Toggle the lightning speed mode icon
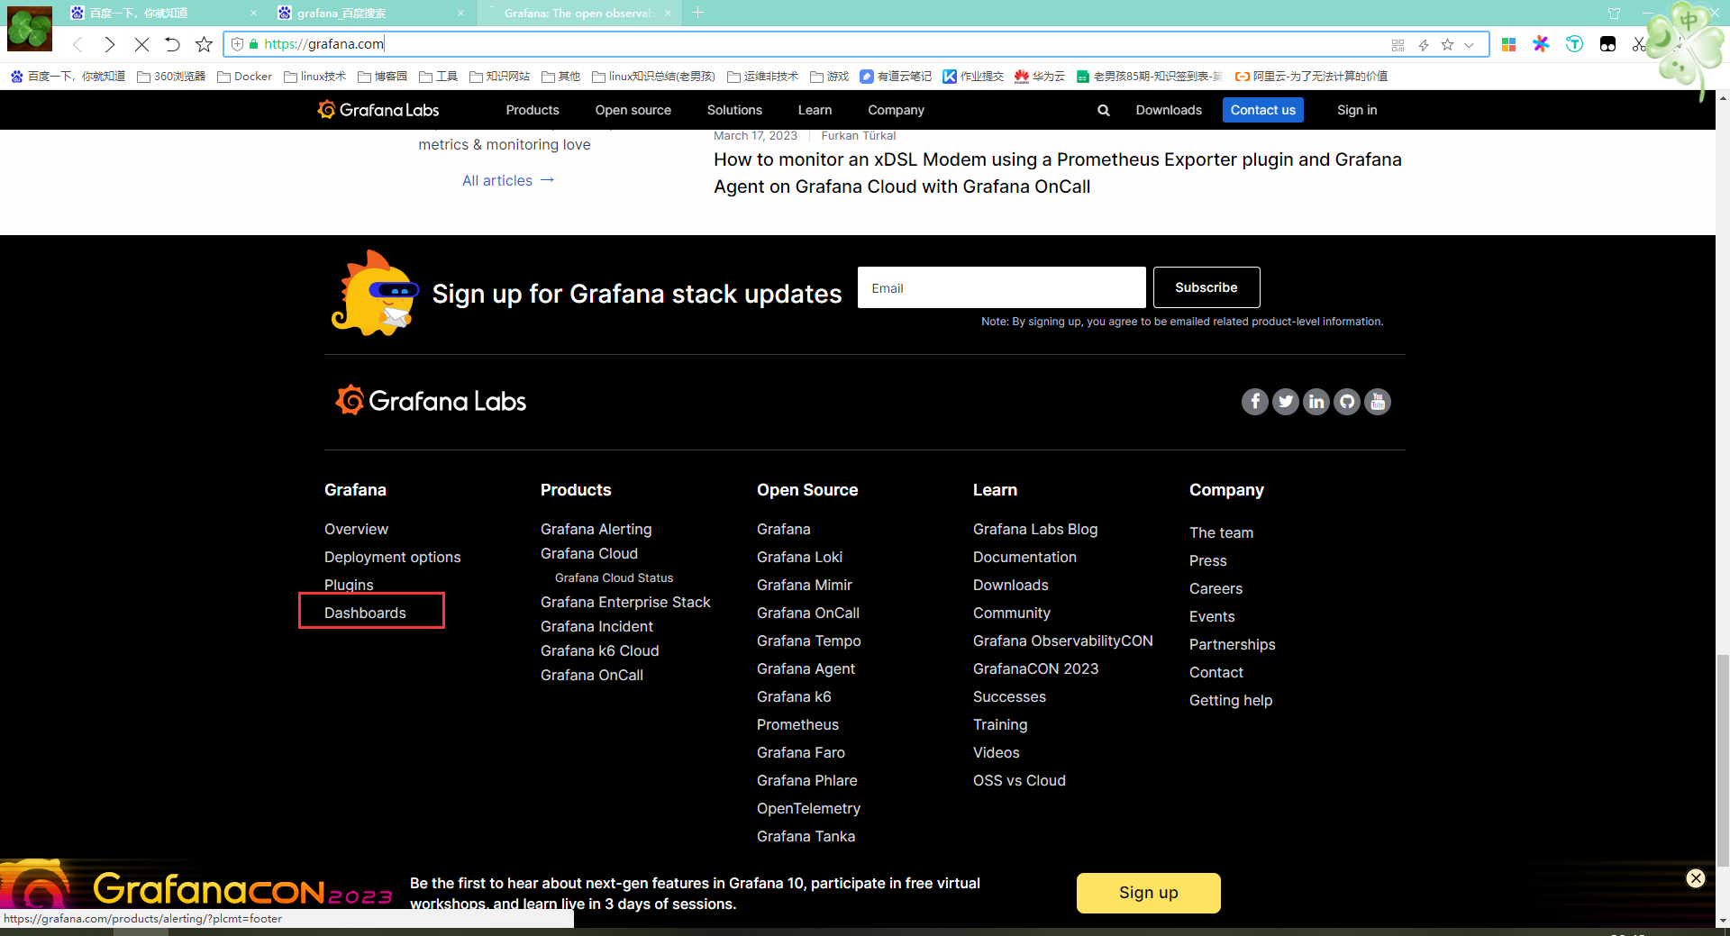This screenshot has height=936, width=1730. (x=1424, y=45)
